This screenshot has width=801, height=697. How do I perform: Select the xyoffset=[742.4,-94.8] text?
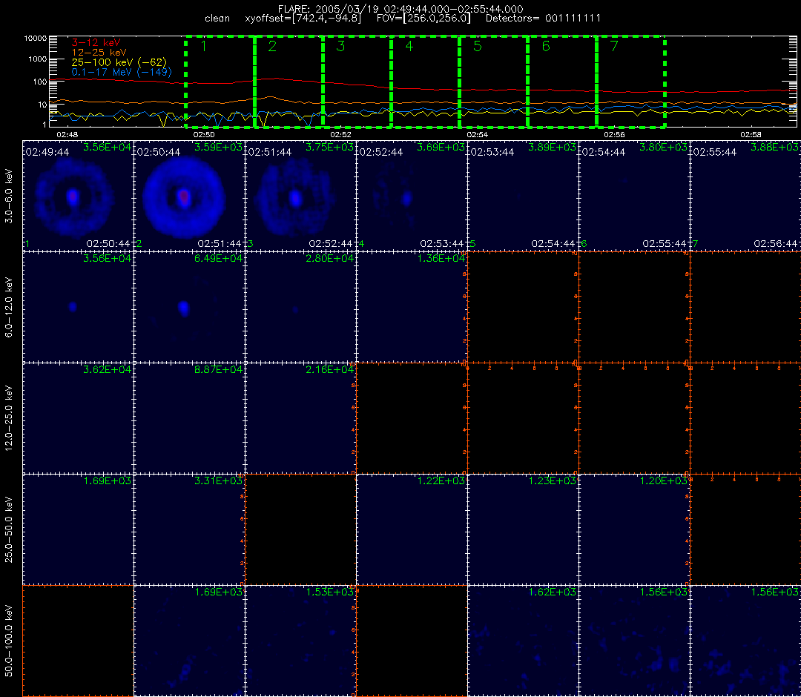303,19
